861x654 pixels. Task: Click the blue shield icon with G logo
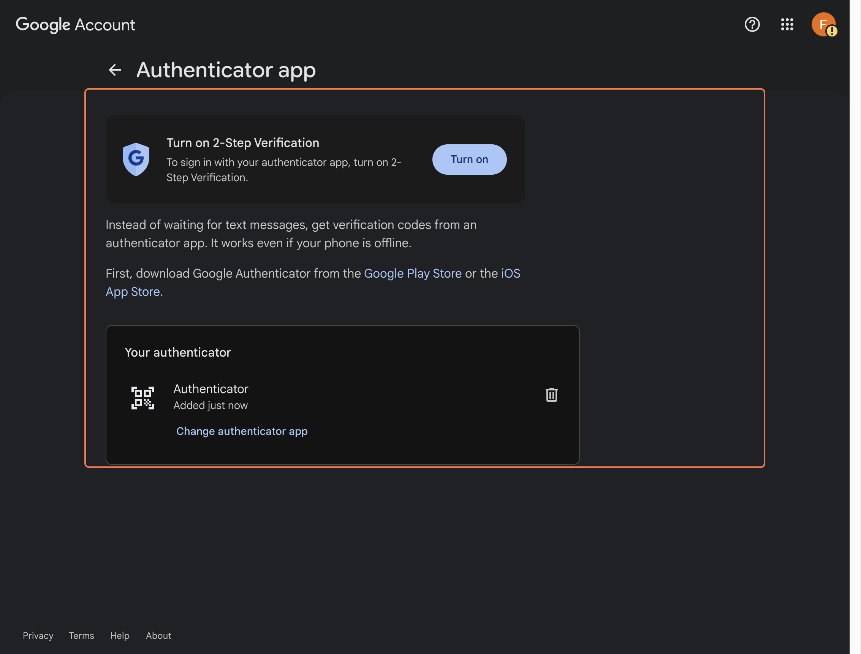pyautogui.click(x=136, y=159)
